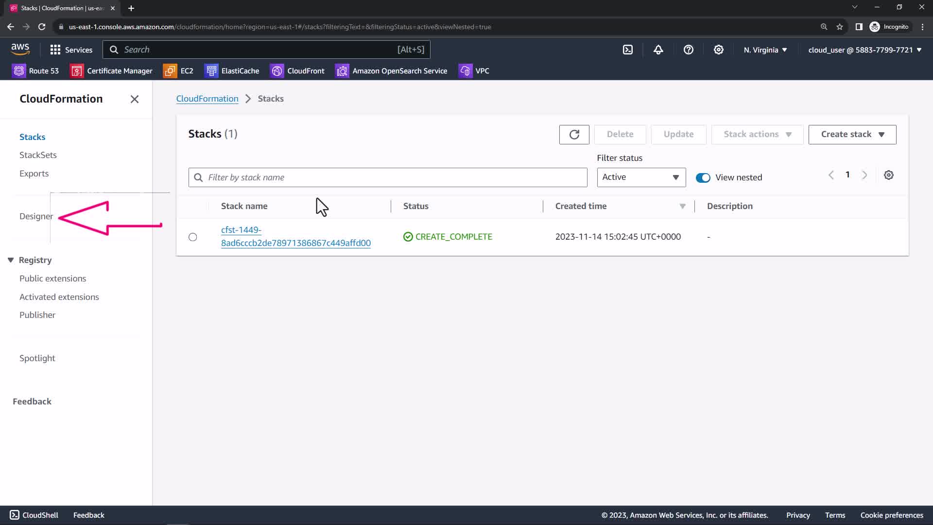Open the Route 53 shortcut icon

[19, 71]
